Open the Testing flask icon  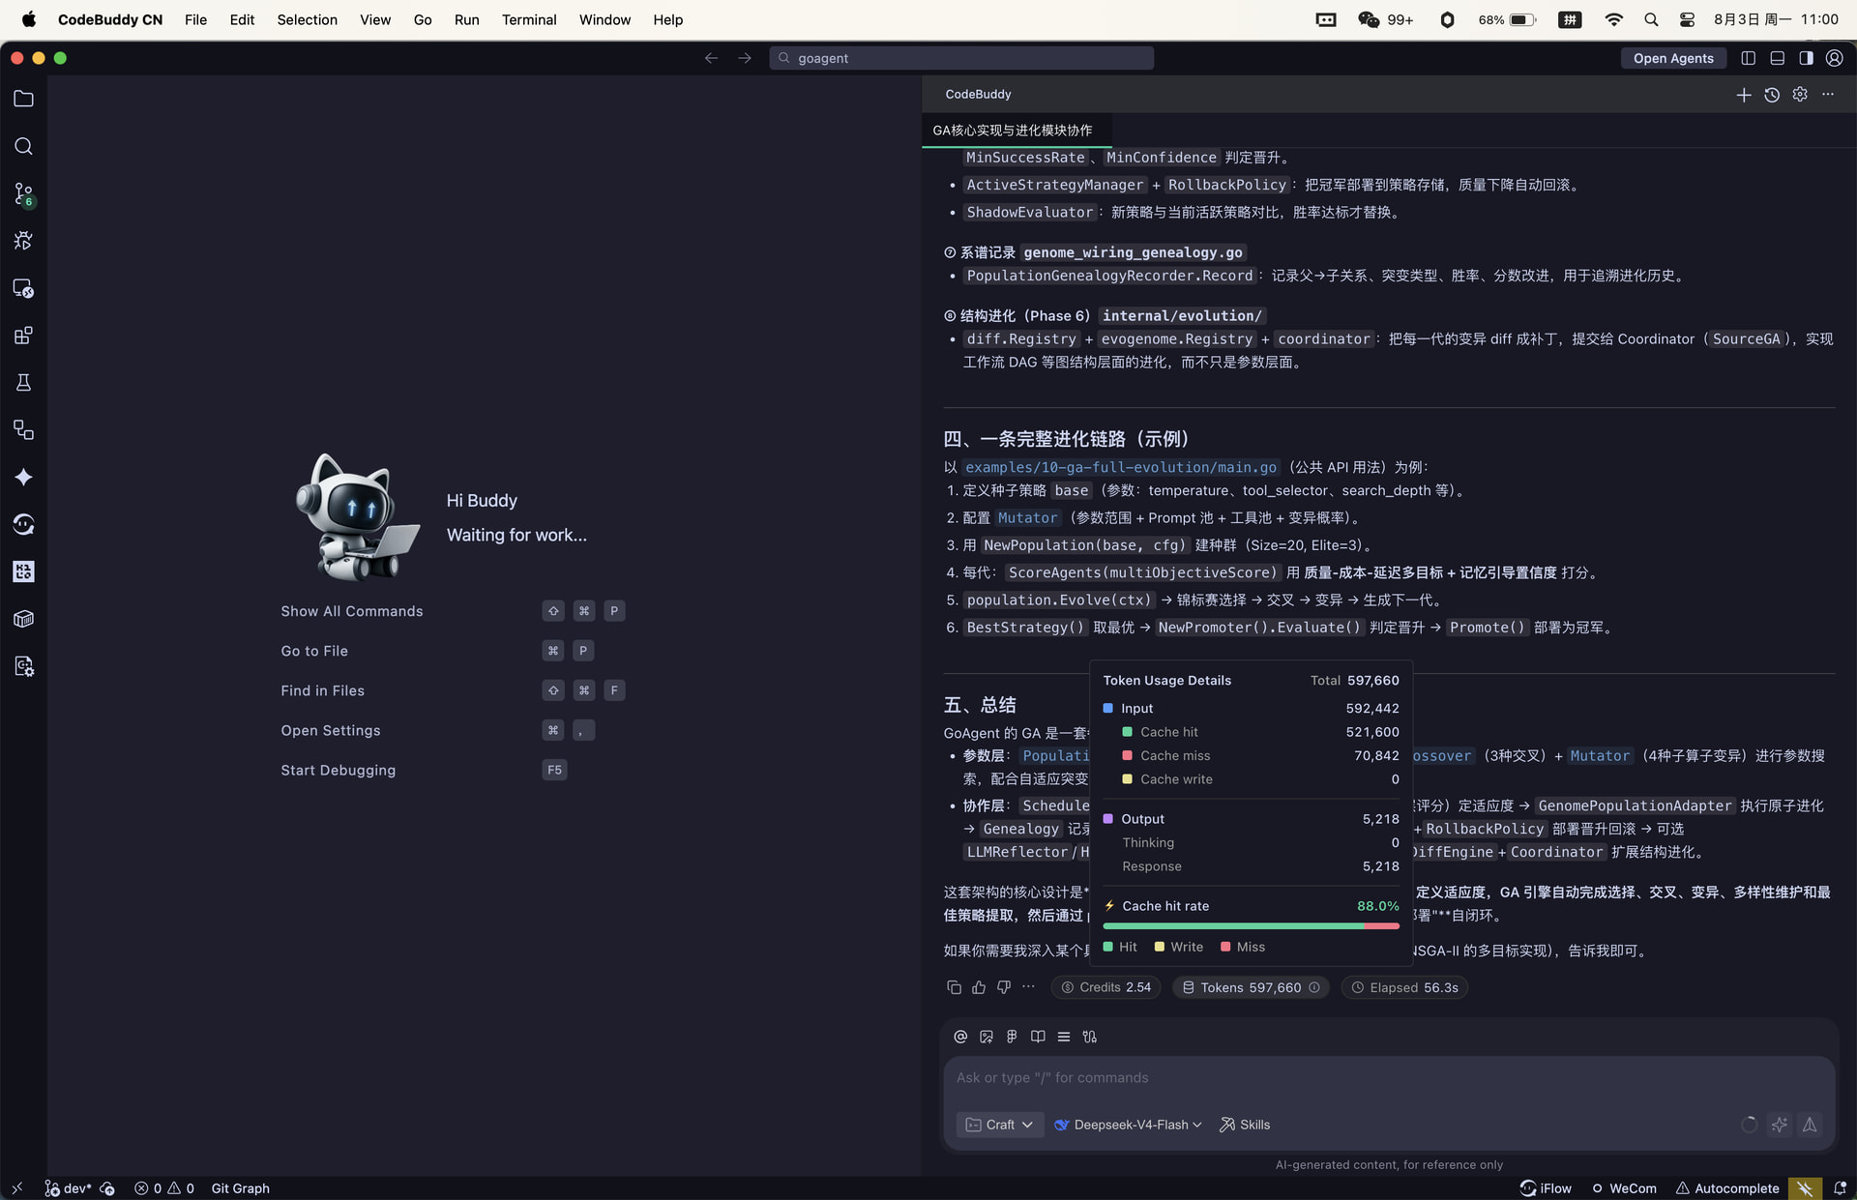pos(23,383)
